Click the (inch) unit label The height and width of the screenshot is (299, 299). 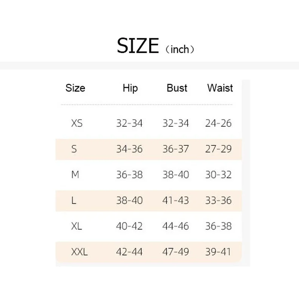[180, 49]
